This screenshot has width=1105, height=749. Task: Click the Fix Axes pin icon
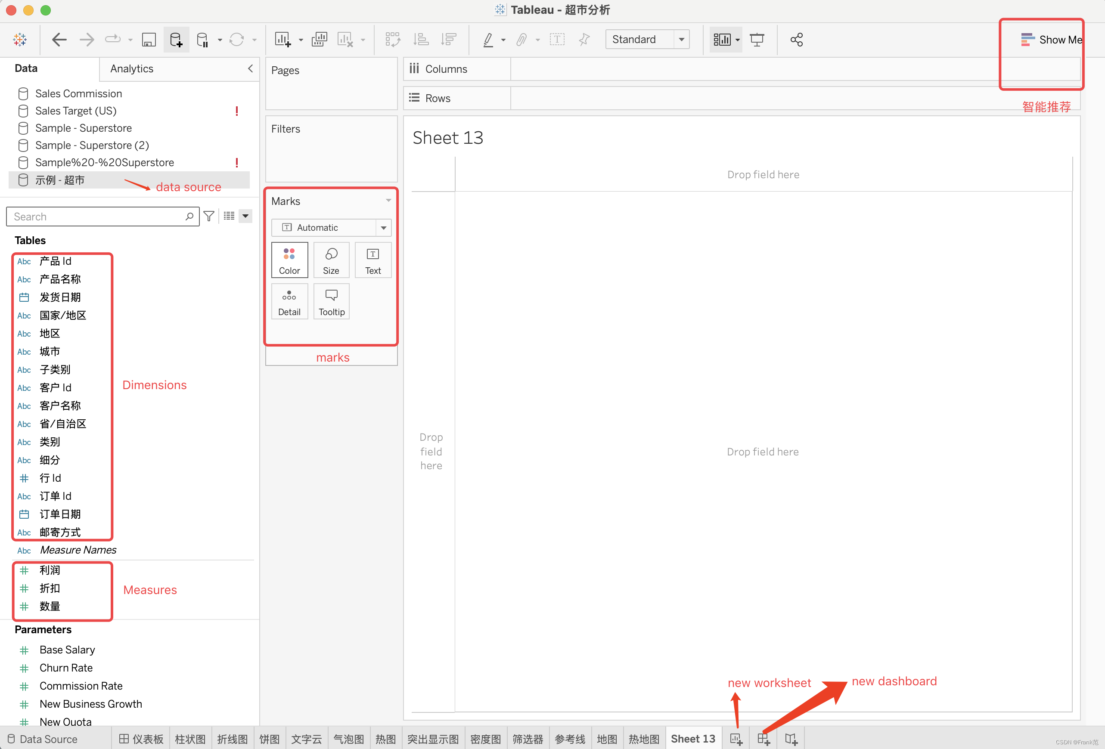[584, 40]
